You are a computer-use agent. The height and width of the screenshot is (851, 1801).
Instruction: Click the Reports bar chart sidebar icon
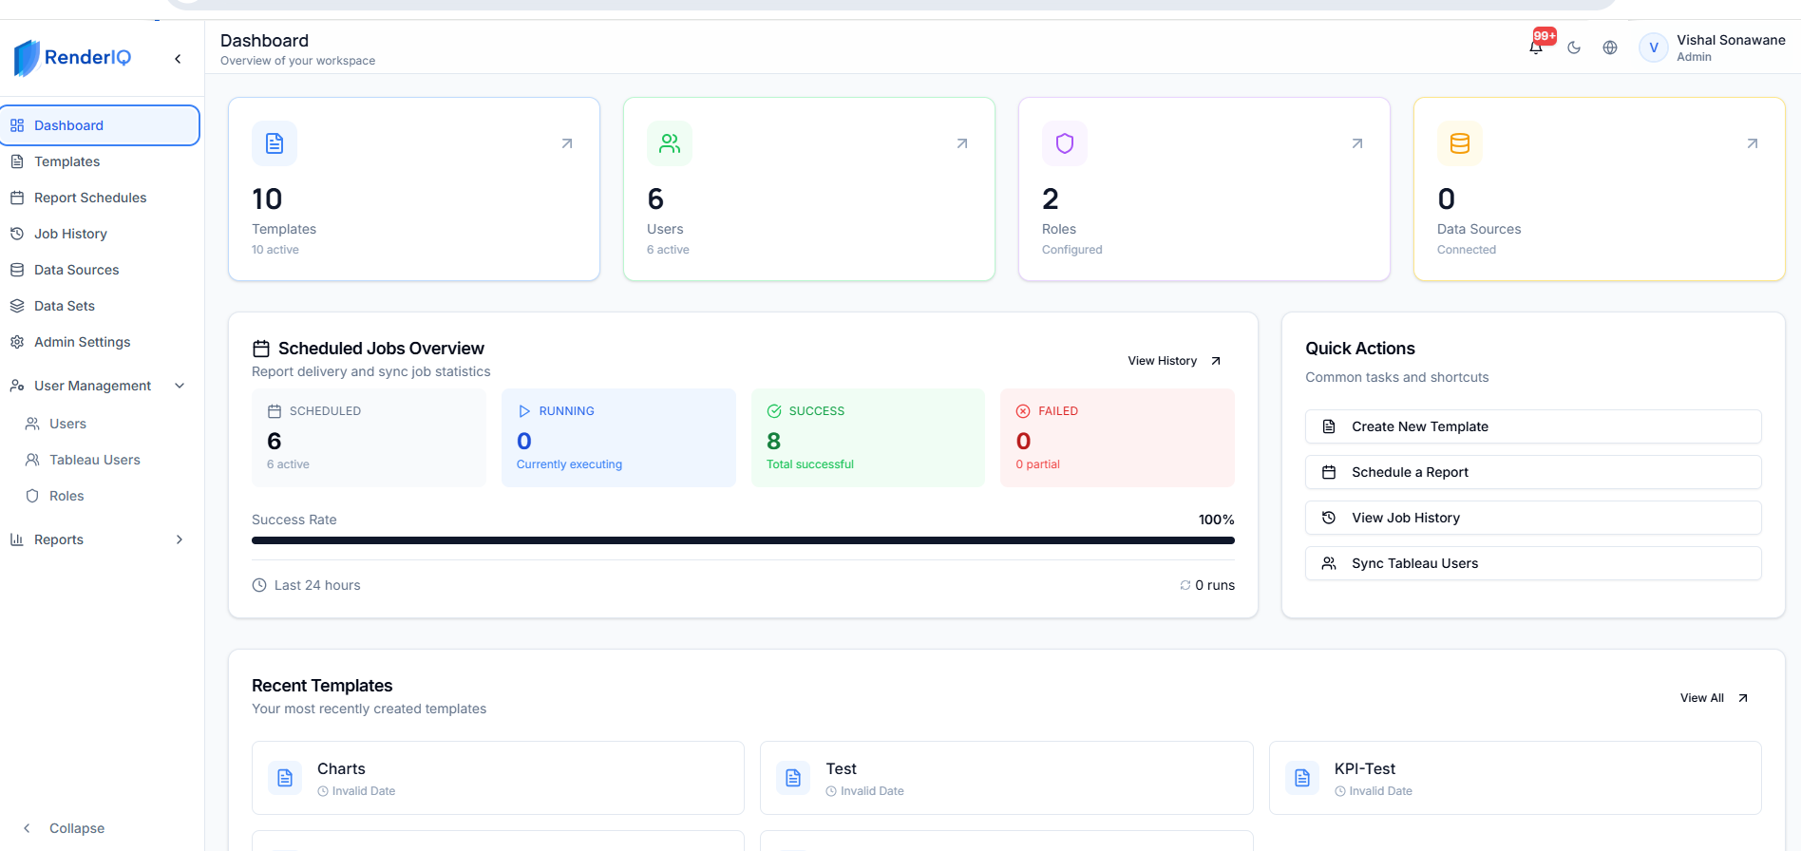tap(17, 539)
